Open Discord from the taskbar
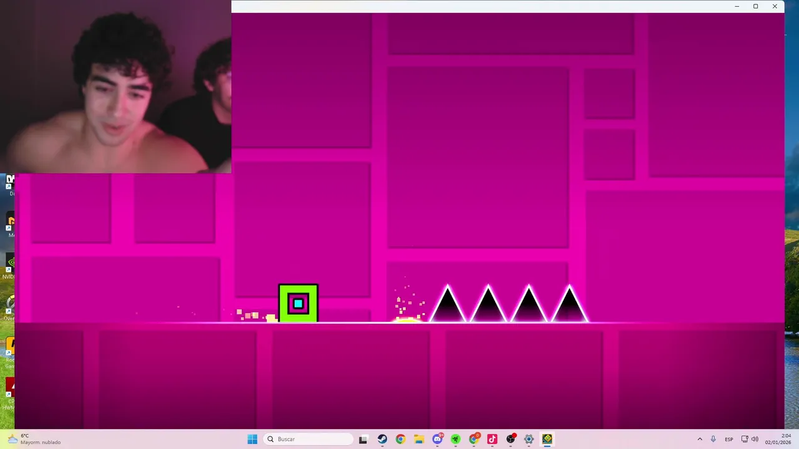 tap(437, 439)
